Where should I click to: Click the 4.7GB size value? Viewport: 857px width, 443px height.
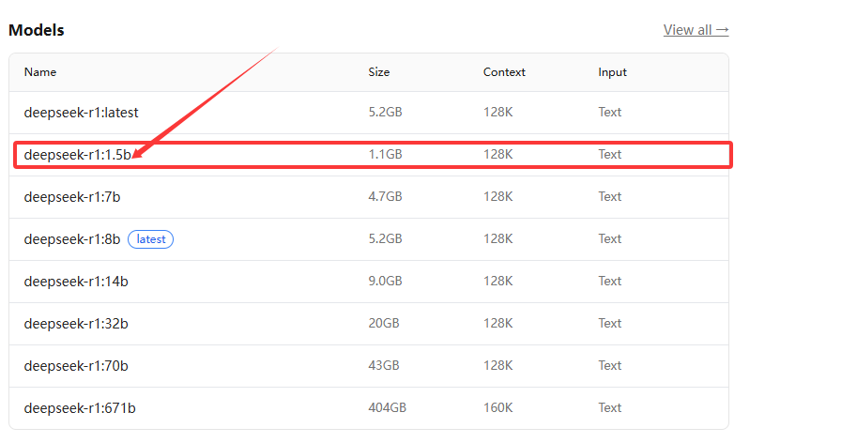(x=386, y=197)
